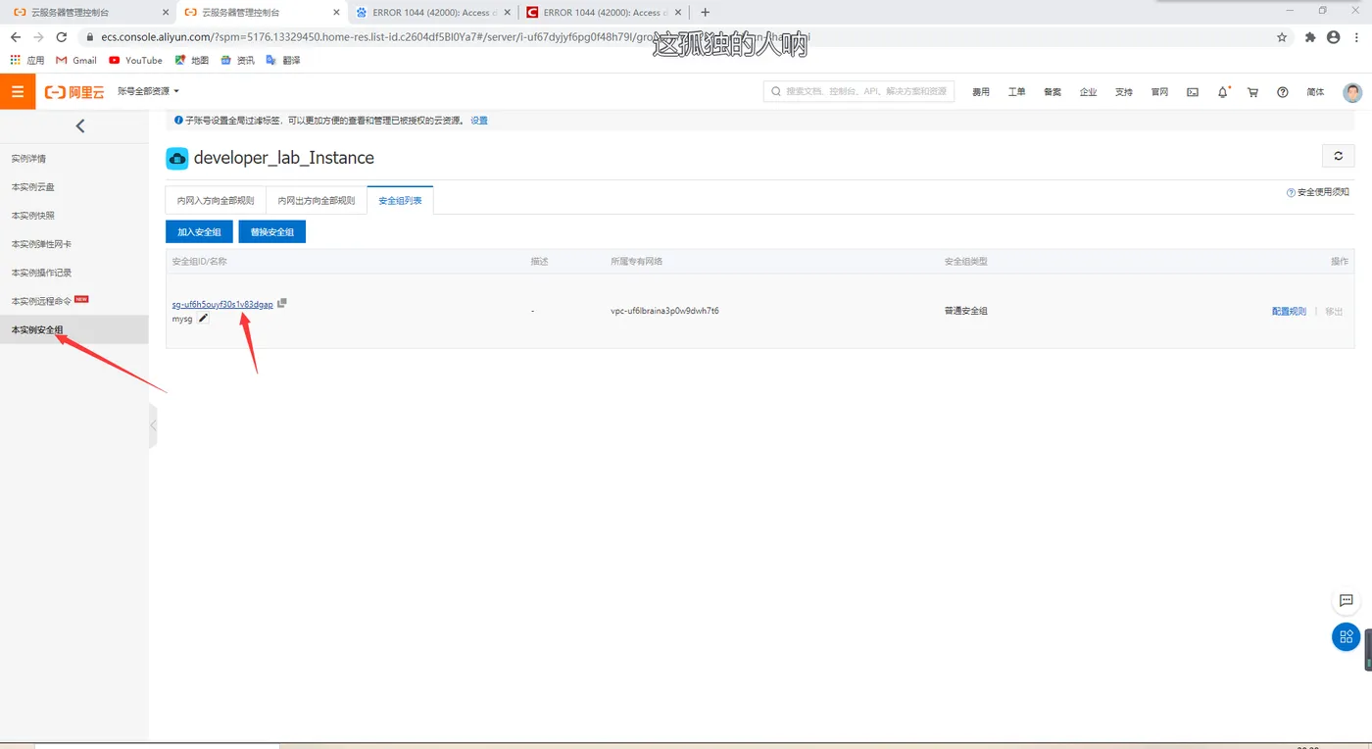Switch to 内网入方向全部规则 tab

(216, 201)
